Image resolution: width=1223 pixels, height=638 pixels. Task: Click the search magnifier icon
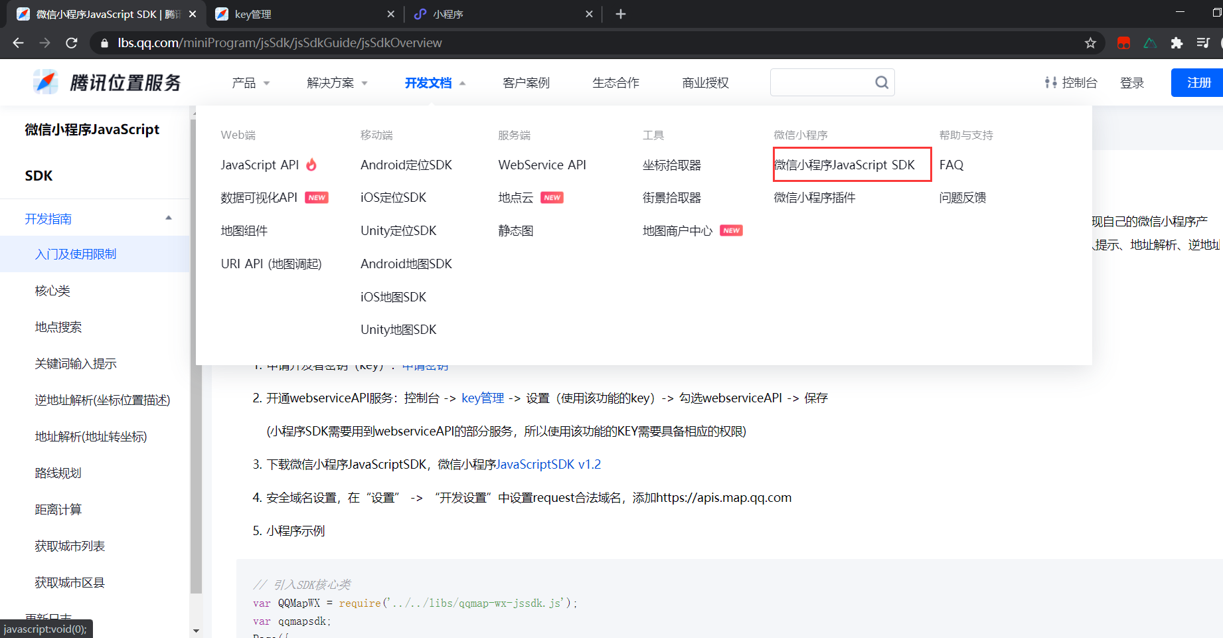point(881,82)
